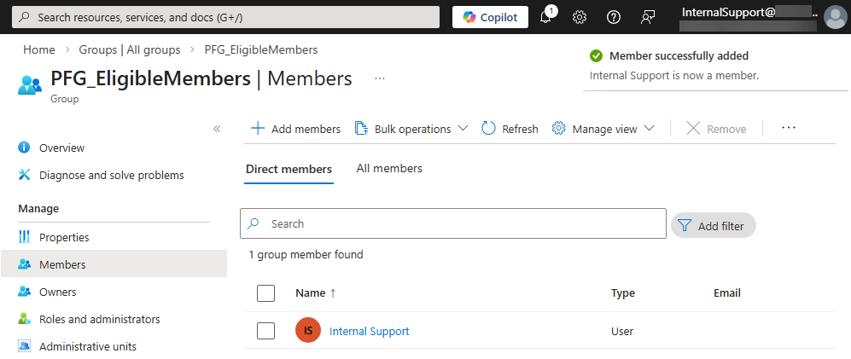Check the Internal Support row checkbox
This screenshot has height=359, width=851.
pyautogui.click(x=265, y=331)
